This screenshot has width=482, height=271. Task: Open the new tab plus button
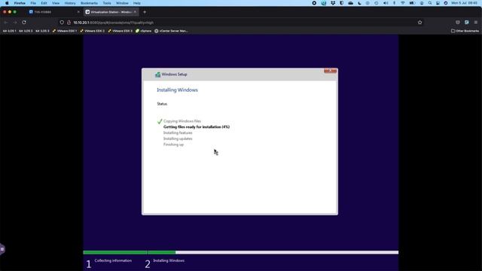tap(145, 12)
